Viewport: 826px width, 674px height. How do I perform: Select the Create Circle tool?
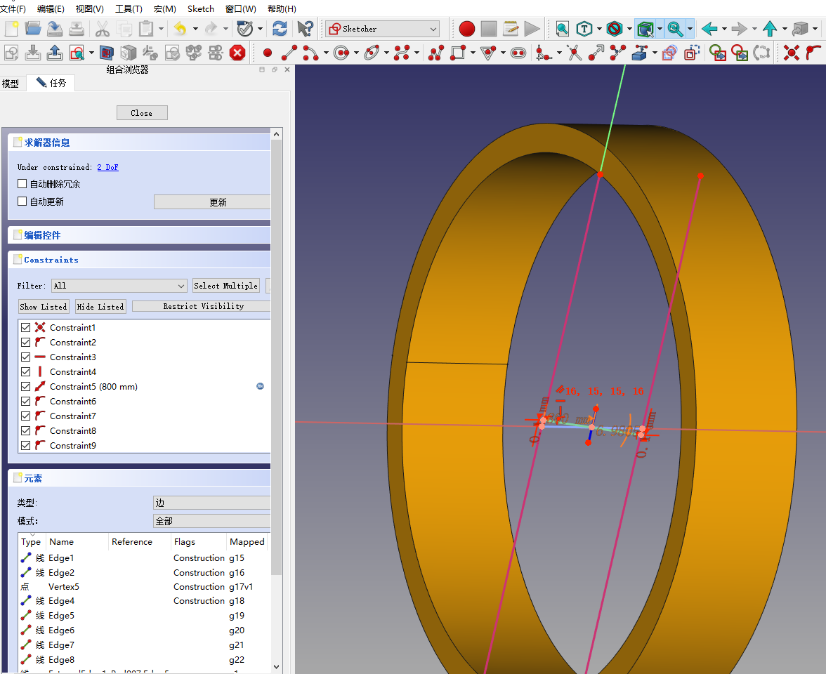341,53
